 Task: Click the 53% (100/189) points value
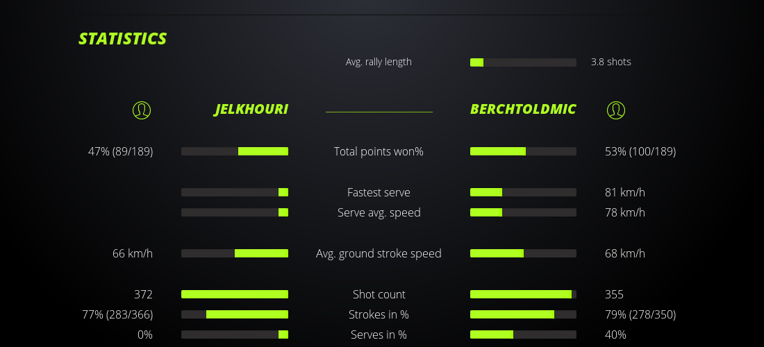point(640,151)
